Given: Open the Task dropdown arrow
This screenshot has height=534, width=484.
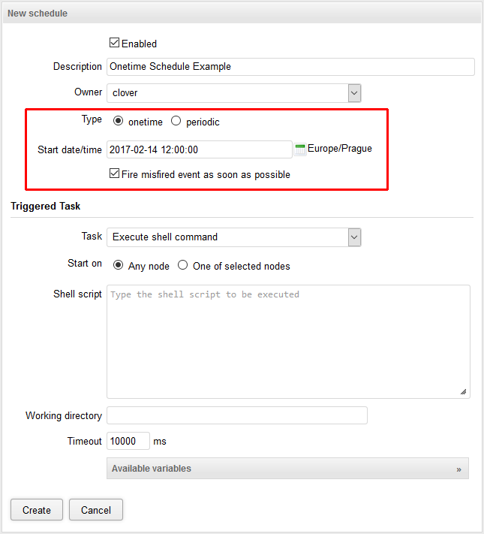Looking at the screenshot, I should pyautogui.click(x=354, y=237).
